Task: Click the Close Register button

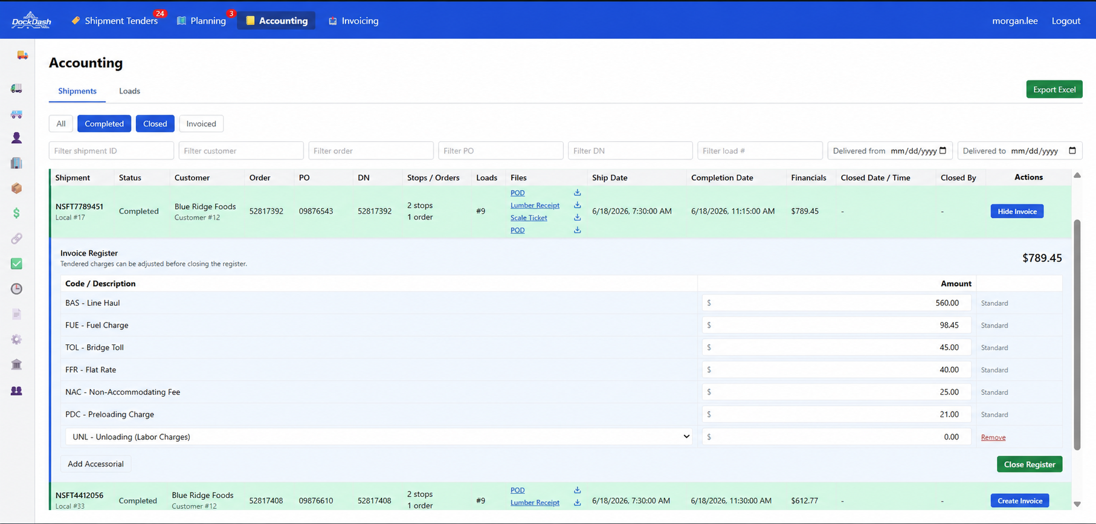Action: pyautogui.click(x=1029, y=464)
